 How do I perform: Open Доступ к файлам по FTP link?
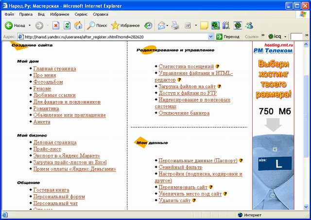188,93
